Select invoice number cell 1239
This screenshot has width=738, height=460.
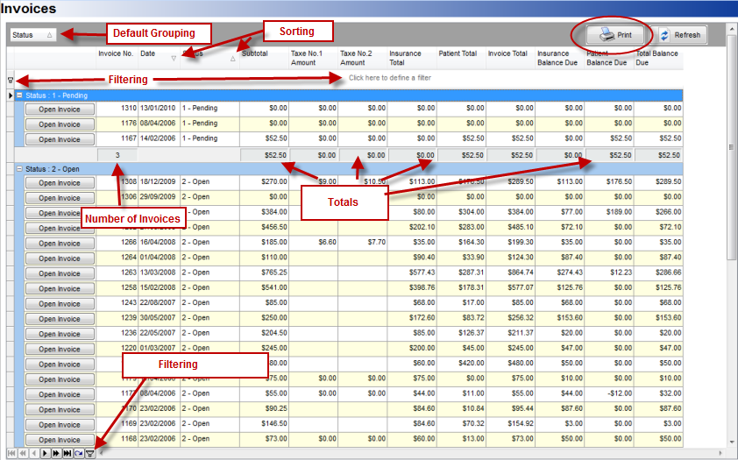click(x=117, y=318)
